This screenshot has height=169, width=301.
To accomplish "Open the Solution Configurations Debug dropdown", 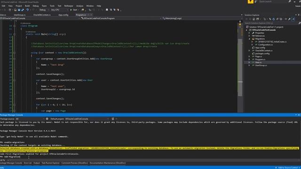I will 44,10.
